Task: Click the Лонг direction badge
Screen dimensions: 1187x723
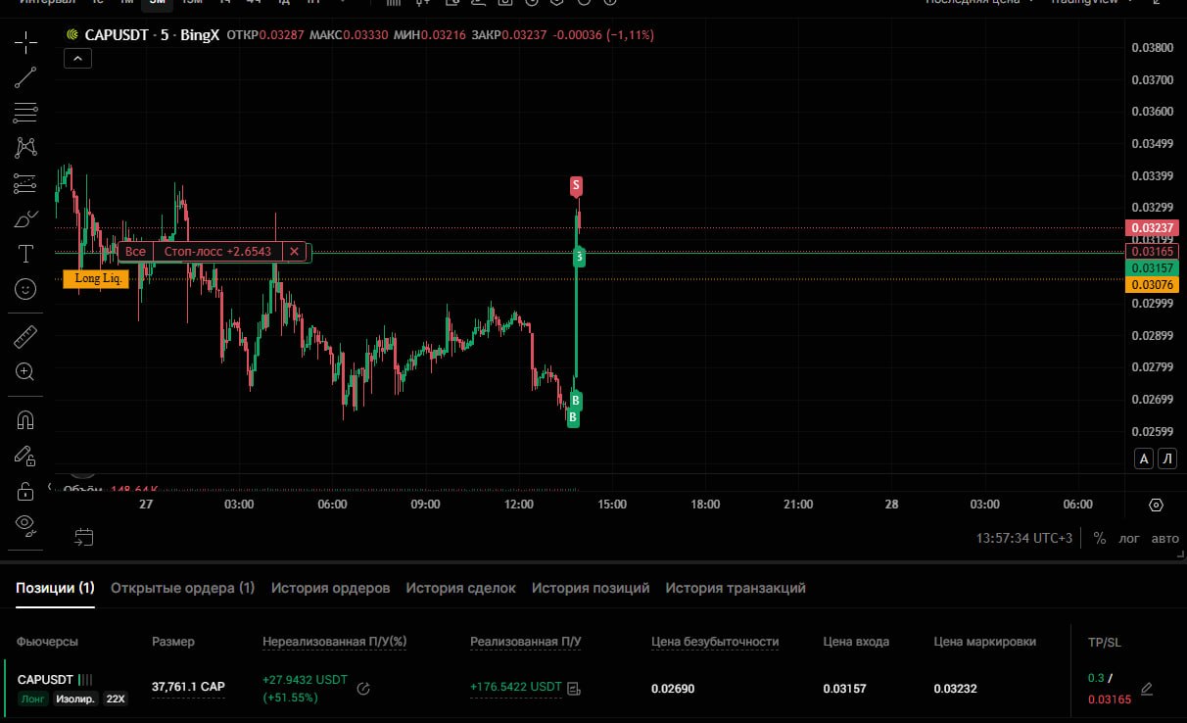Action: pyautogui.click(x=33, y=699)
